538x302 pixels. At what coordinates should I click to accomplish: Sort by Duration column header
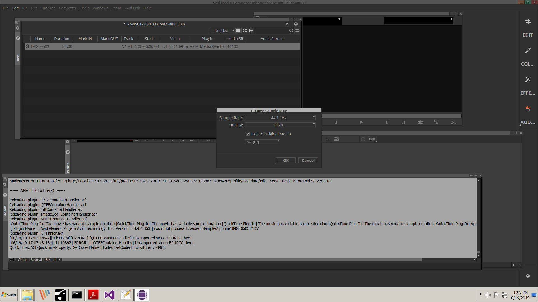(x=61, y=39)
